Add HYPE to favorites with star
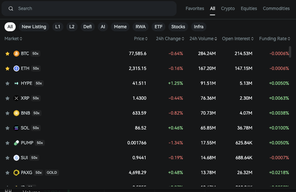 (x=7, y=83)
